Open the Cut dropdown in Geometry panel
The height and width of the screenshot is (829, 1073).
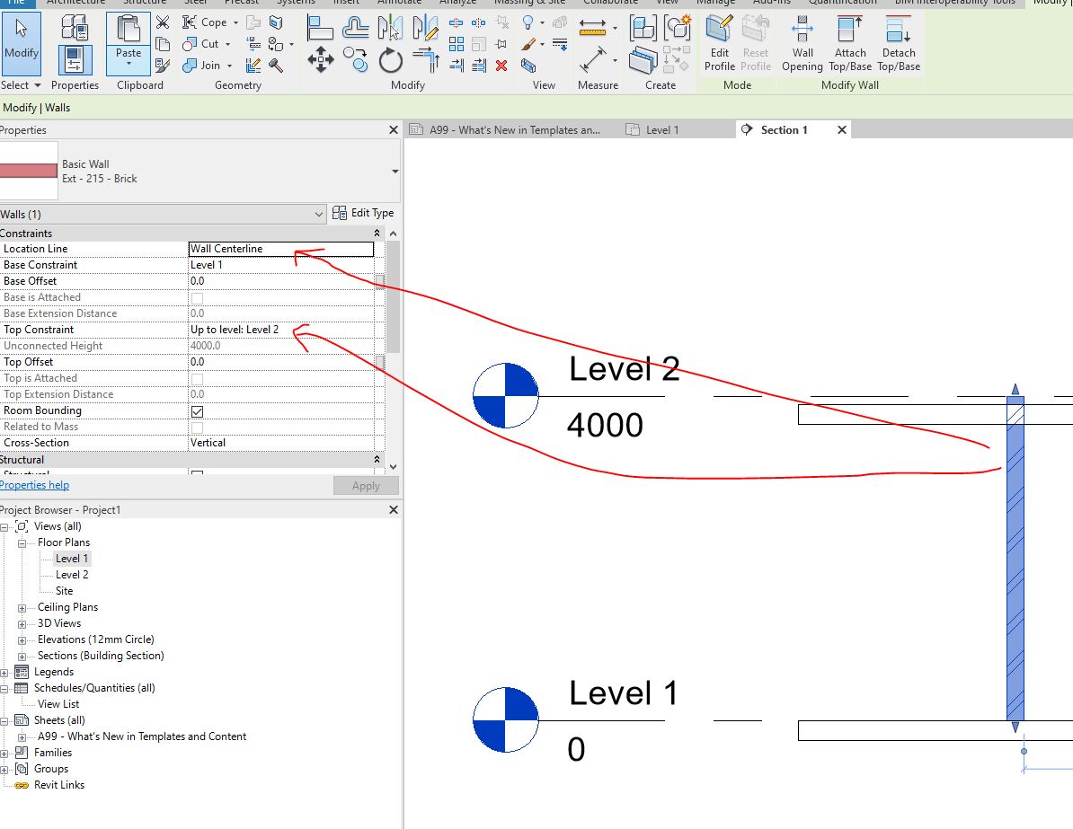click(226, 45)
